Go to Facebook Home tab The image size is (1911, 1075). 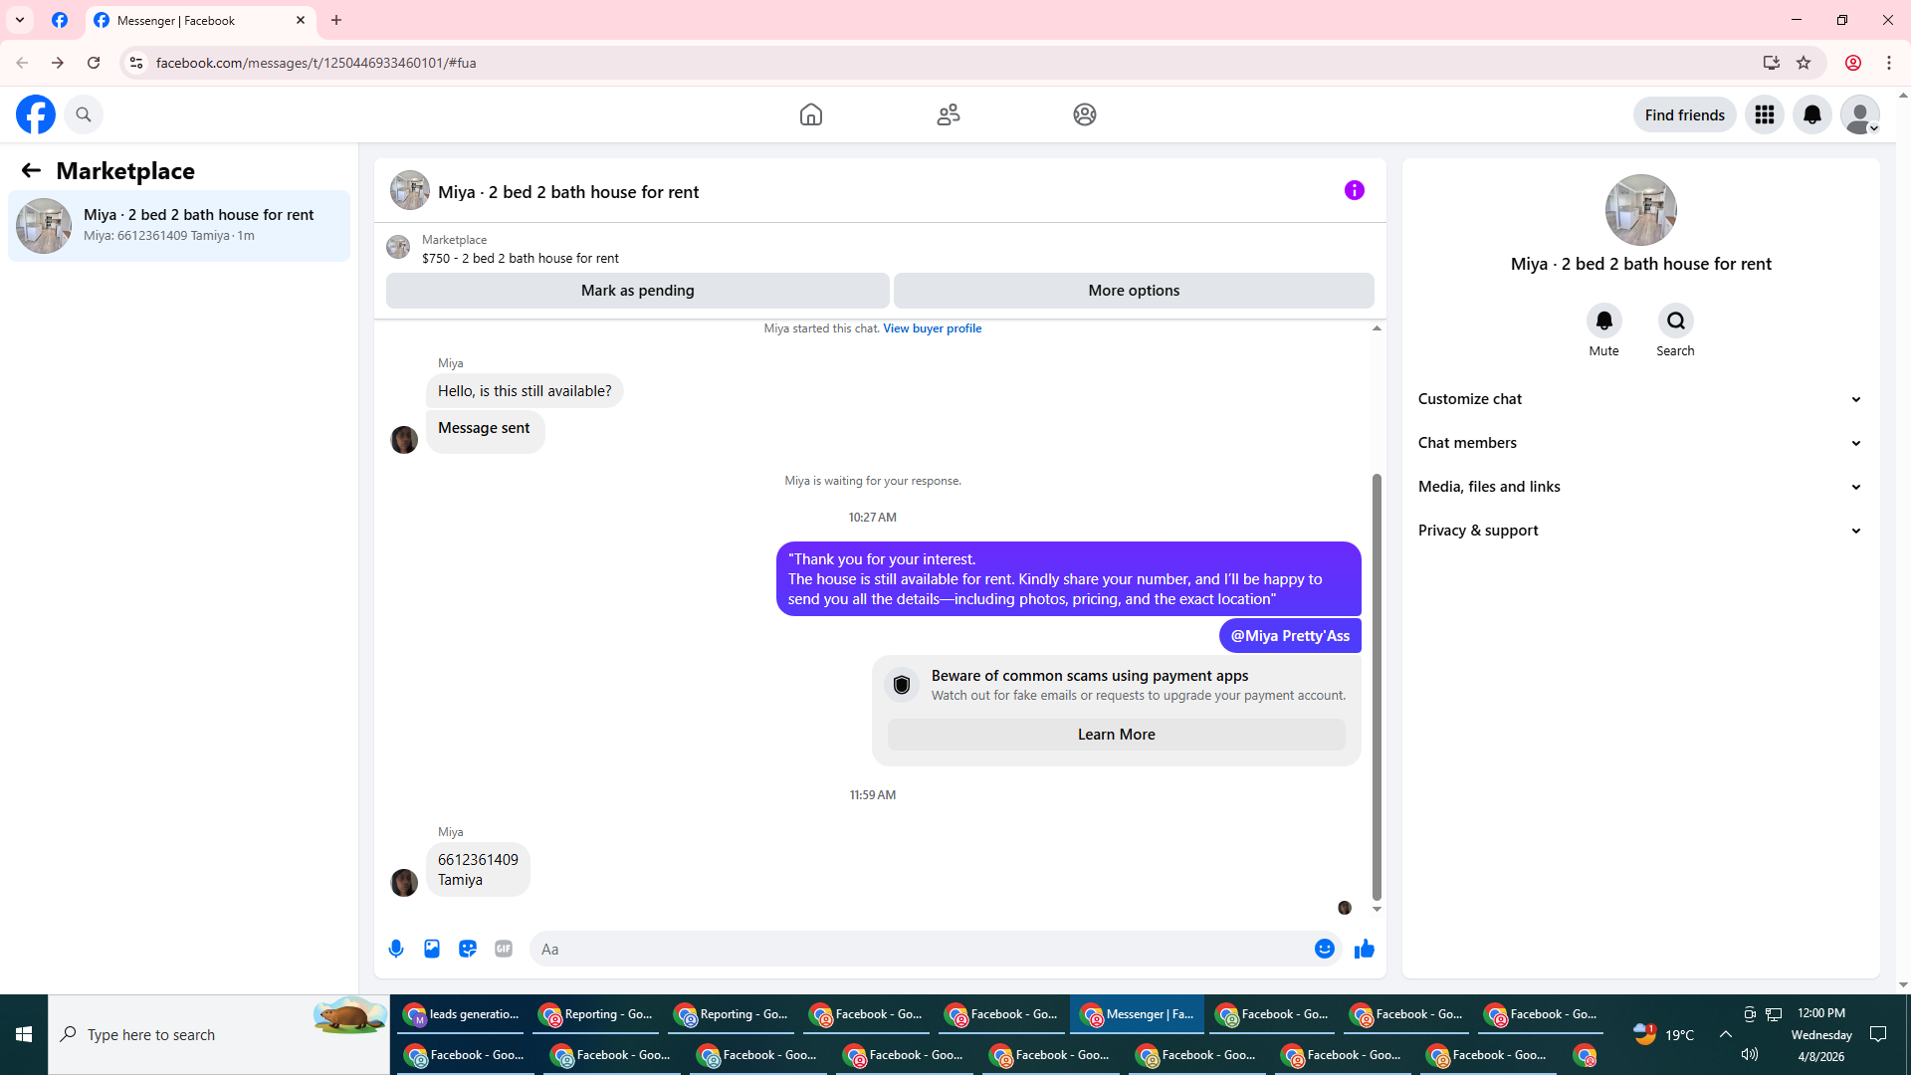click(x=810, y=114)
